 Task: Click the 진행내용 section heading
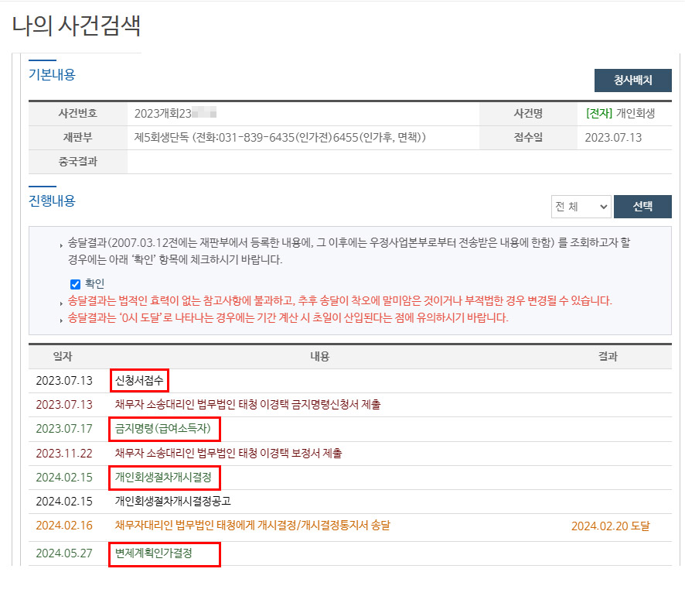[52, 200]
